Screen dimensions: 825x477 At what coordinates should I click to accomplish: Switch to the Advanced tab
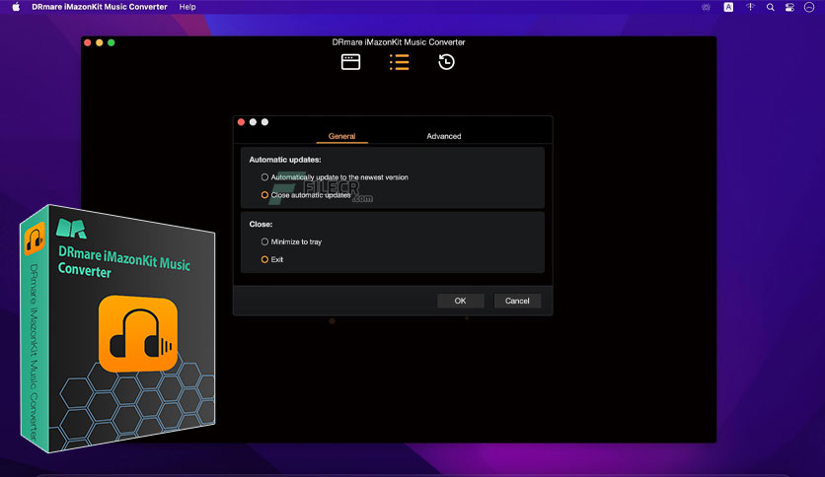point(443,136)
